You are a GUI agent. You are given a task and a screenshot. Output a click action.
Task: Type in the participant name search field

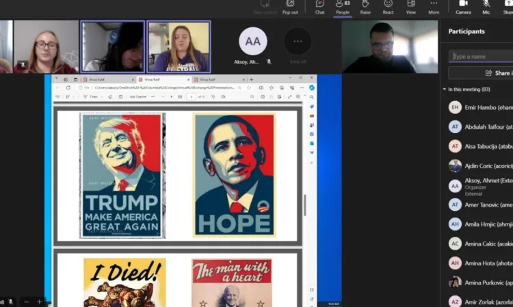[x=482, y=57]
